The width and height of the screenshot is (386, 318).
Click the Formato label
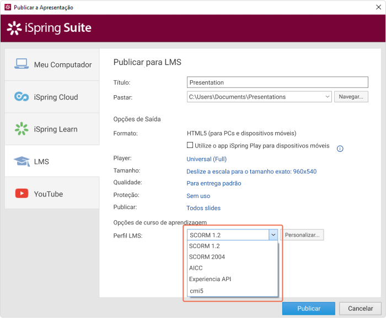click(125, 133)
